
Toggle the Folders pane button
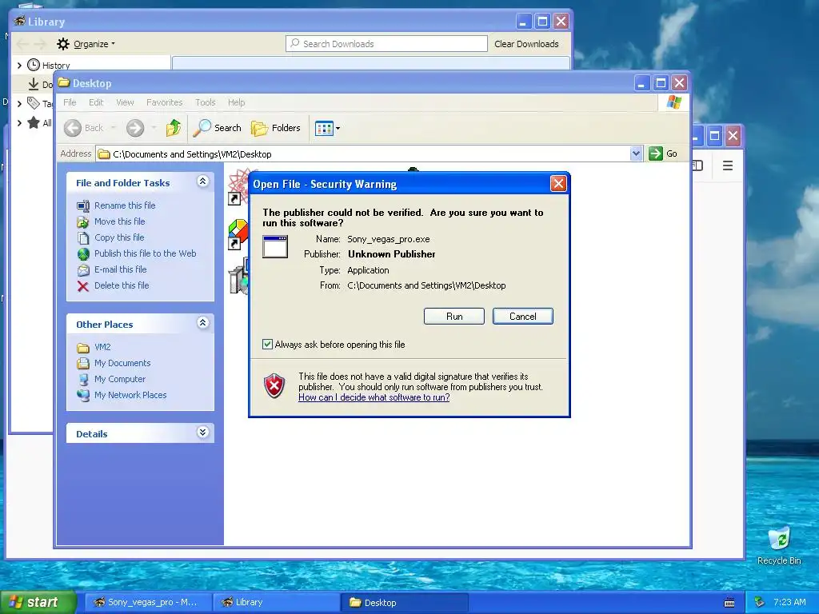coord(276,128)
